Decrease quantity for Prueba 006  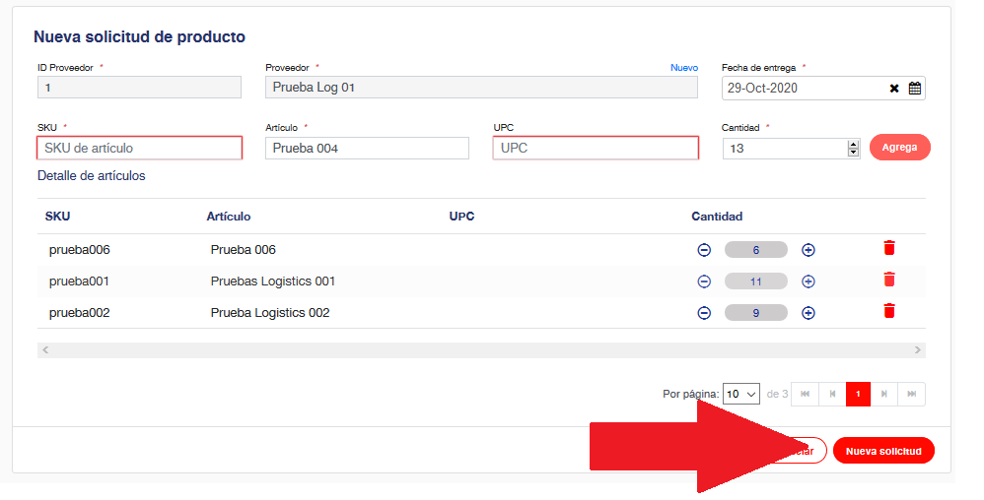(x=704, y=250)
